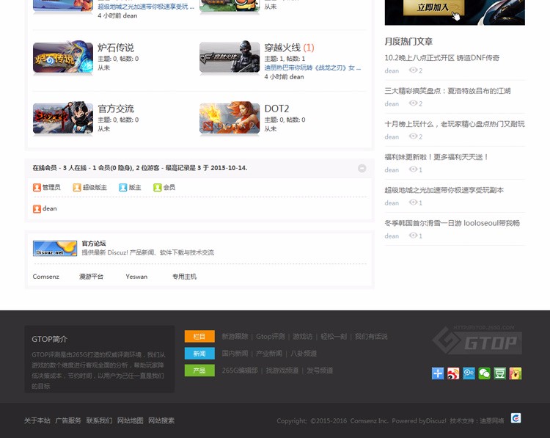The height and width of the screenshot is (438, 550).
Task: Click the Tencent Weibo share icon
Action: pyautogui.click(x=469, y=373)
